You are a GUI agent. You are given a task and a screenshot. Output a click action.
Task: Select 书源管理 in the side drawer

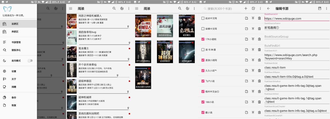tap(16, 42)
